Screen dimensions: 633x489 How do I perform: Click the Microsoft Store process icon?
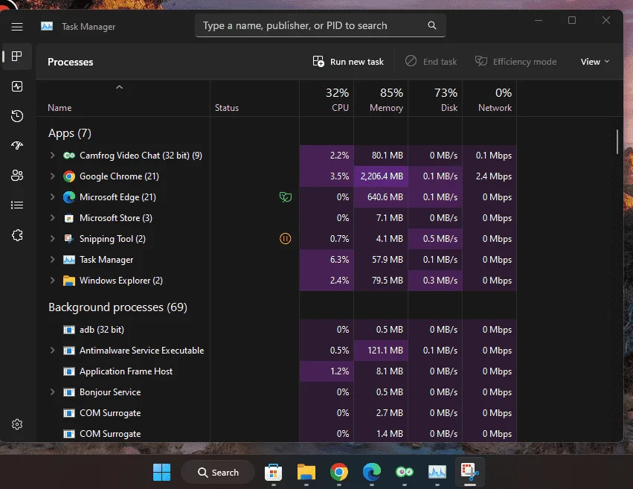pyautogui.click(x=69, y=218)
